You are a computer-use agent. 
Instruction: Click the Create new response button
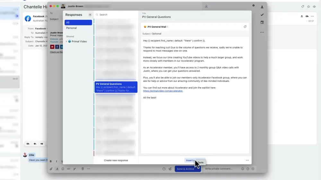[116, 160]
